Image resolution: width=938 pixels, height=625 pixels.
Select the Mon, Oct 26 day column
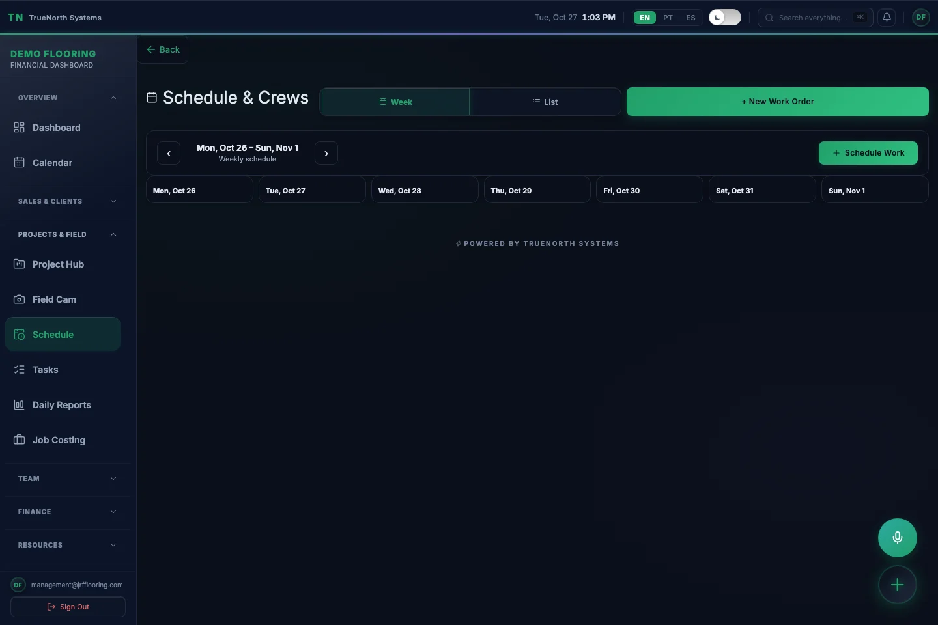click(x=199, y=190)
